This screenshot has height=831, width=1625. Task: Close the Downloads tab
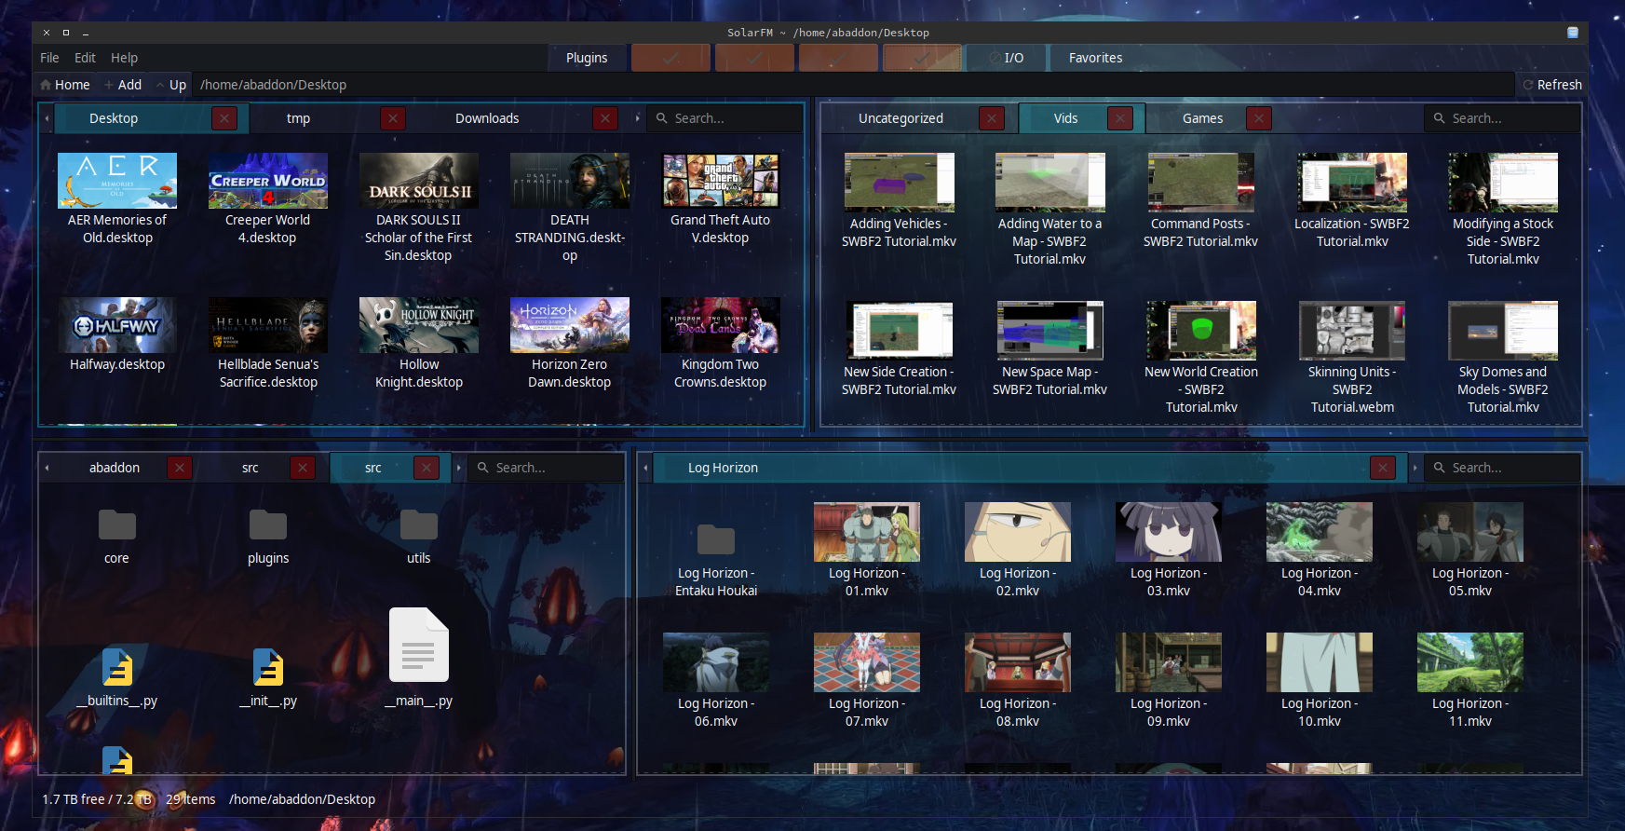(x=605, y=118)
